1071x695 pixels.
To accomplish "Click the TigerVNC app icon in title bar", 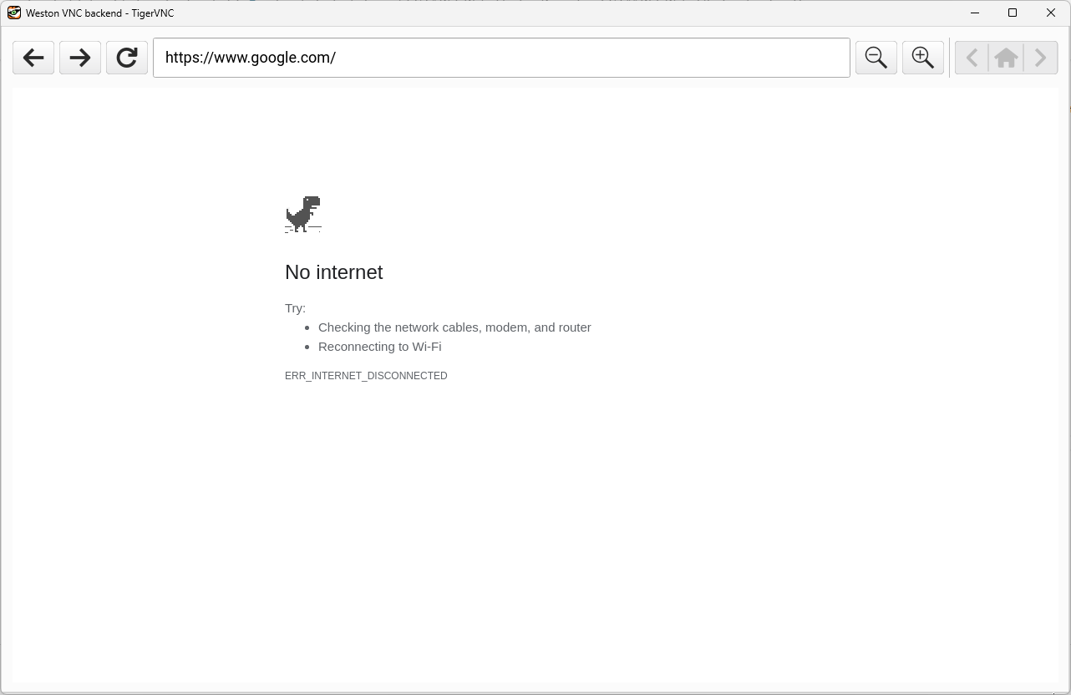I will [14, 13].
